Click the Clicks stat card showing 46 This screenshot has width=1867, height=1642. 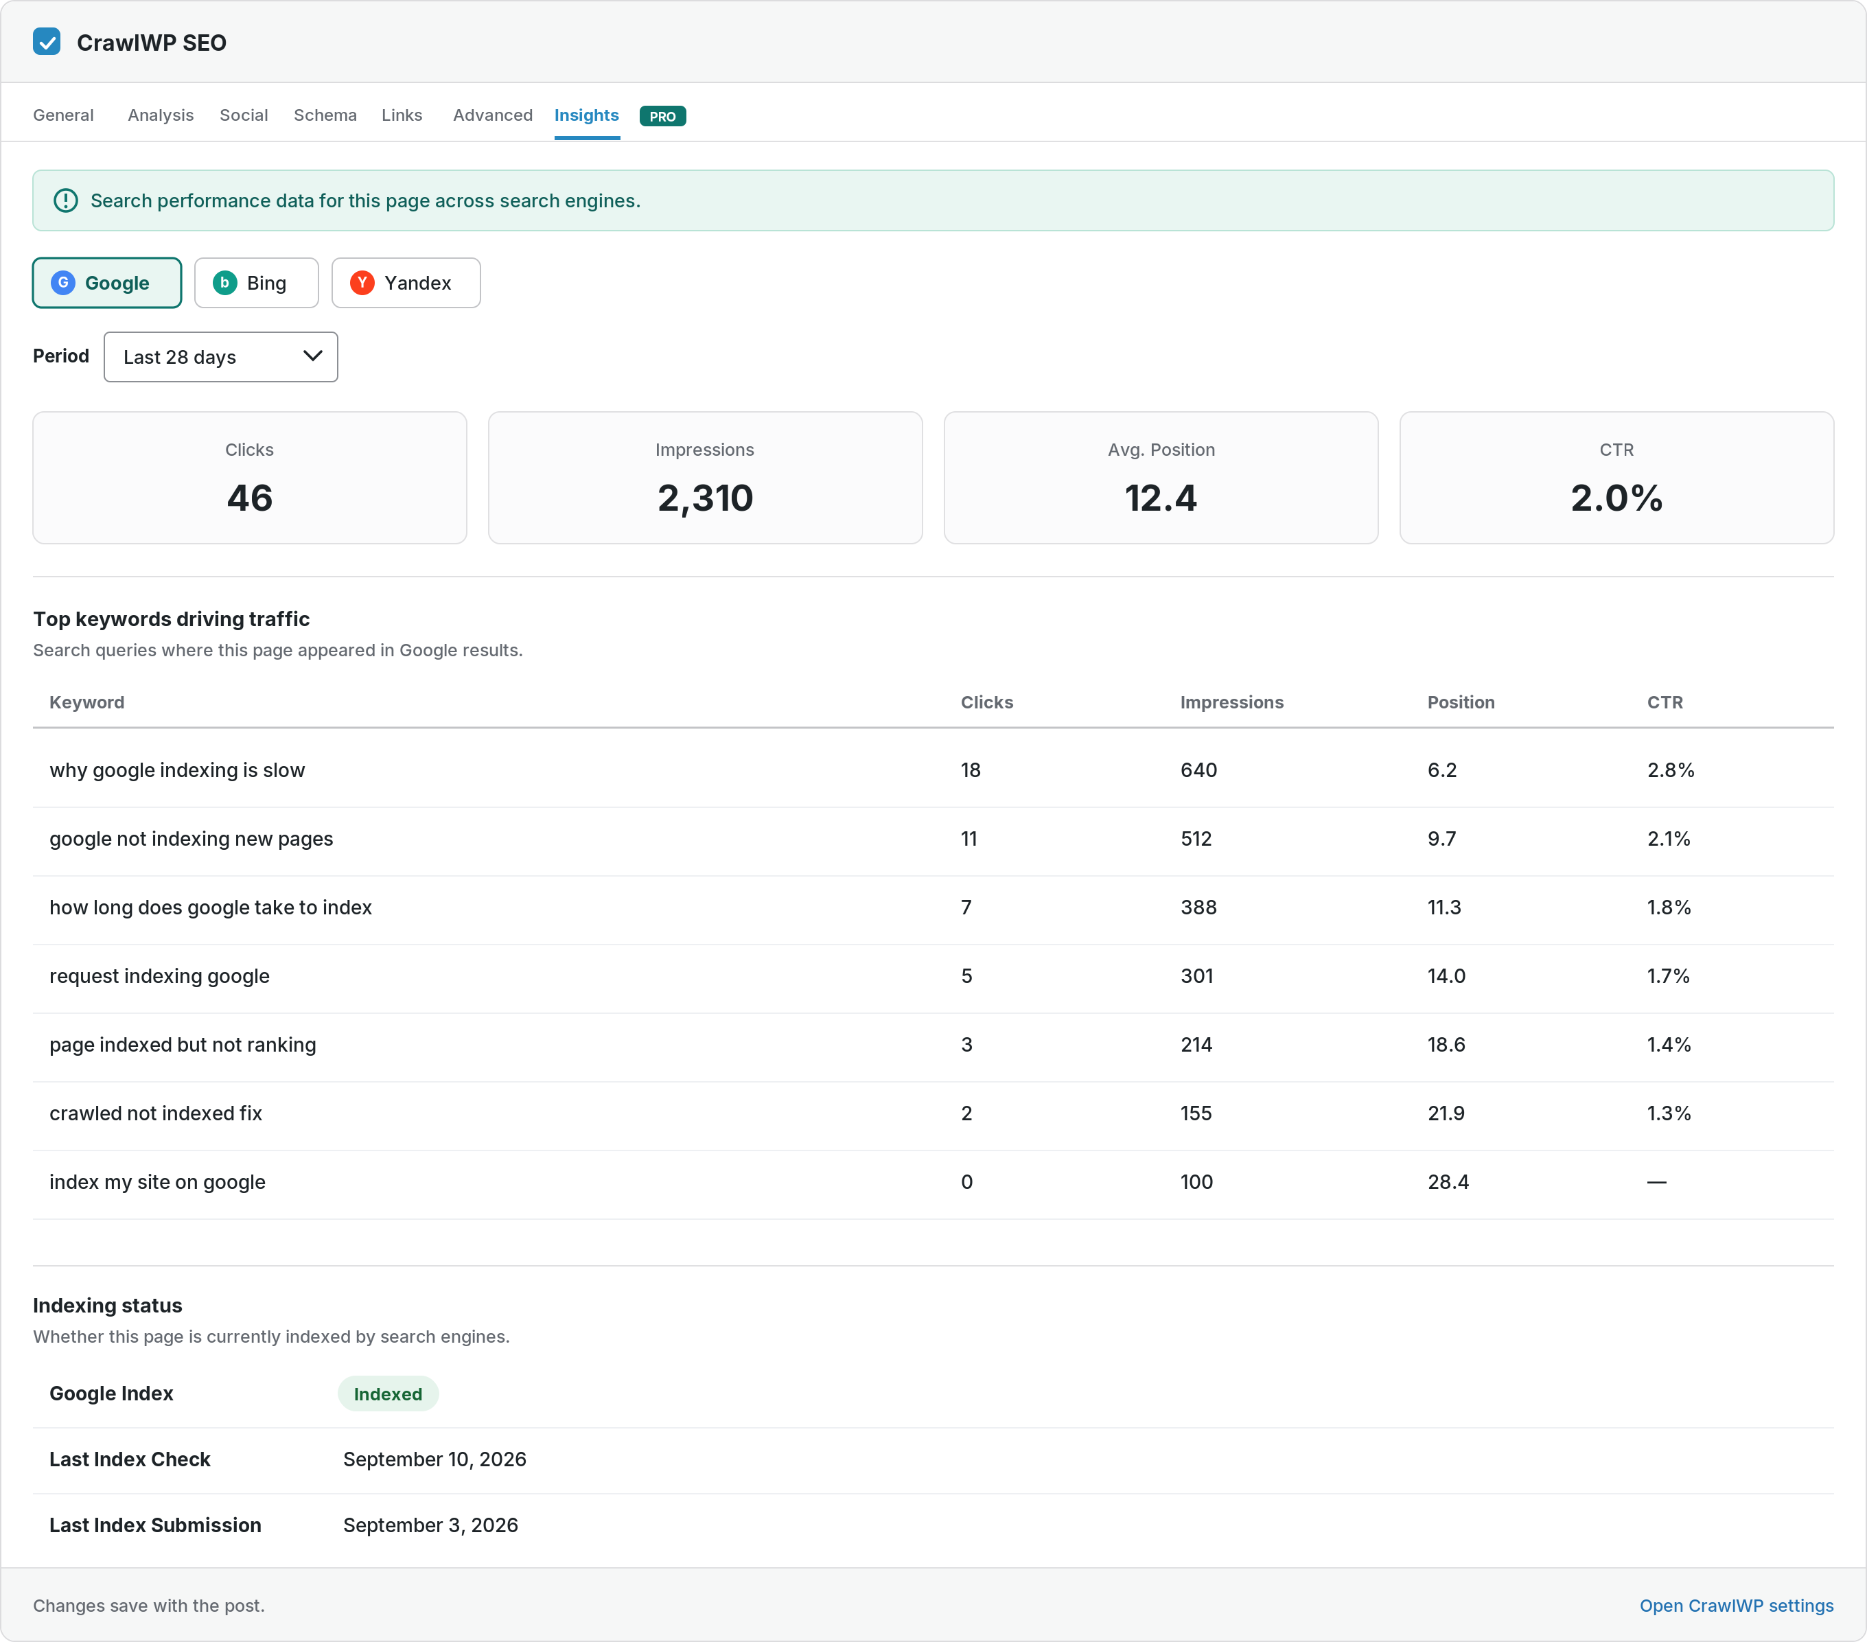coord(249,478)
